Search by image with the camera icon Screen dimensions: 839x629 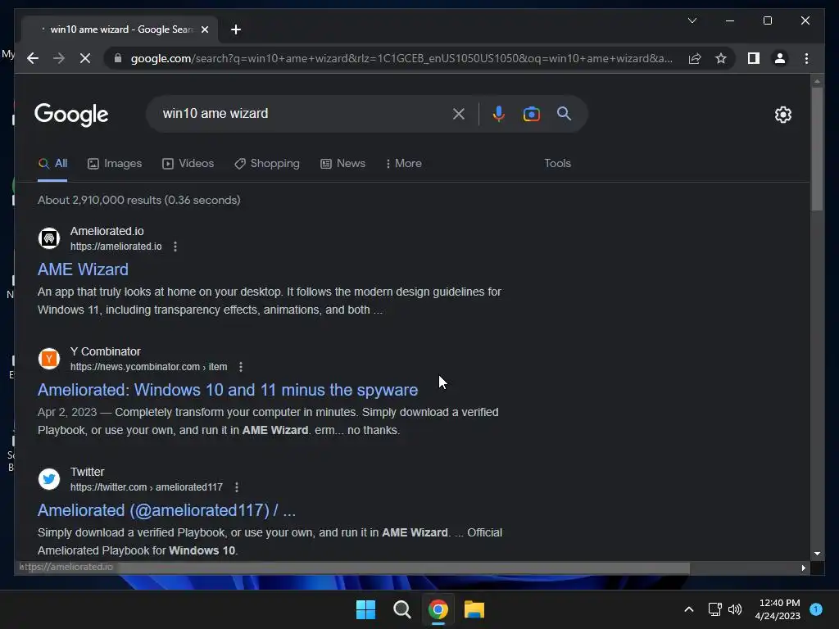tap(531, 113)
